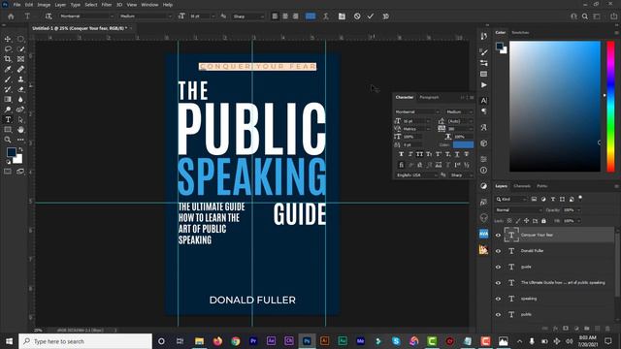This screenshot has height=349, width=621.
Task: Right align text in options bar
Action: [295, 16]
